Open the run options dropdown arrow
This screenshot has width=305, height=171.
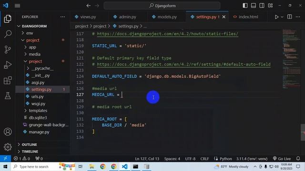282,17
